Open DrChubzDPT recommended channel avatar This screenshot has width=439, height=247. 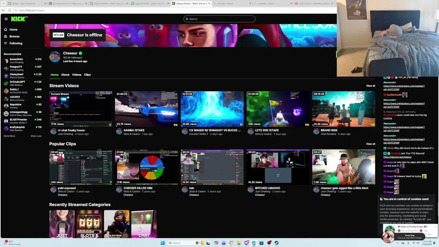coord(6,83)
